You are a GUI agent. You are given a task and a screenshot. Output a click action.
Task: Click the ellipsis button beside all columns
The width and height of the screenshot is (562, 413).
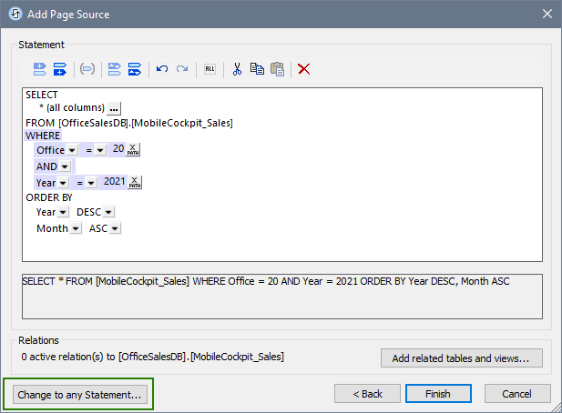[115, 108]
